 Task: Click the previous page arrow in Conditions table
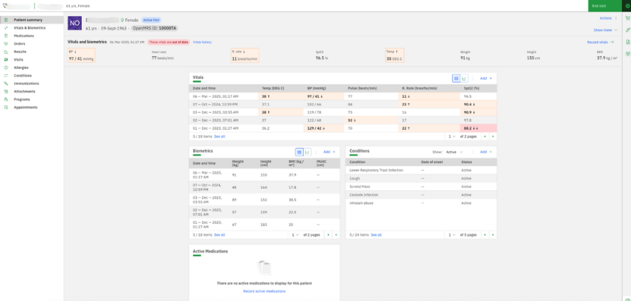pyautogui.click(x=485, y=235)
